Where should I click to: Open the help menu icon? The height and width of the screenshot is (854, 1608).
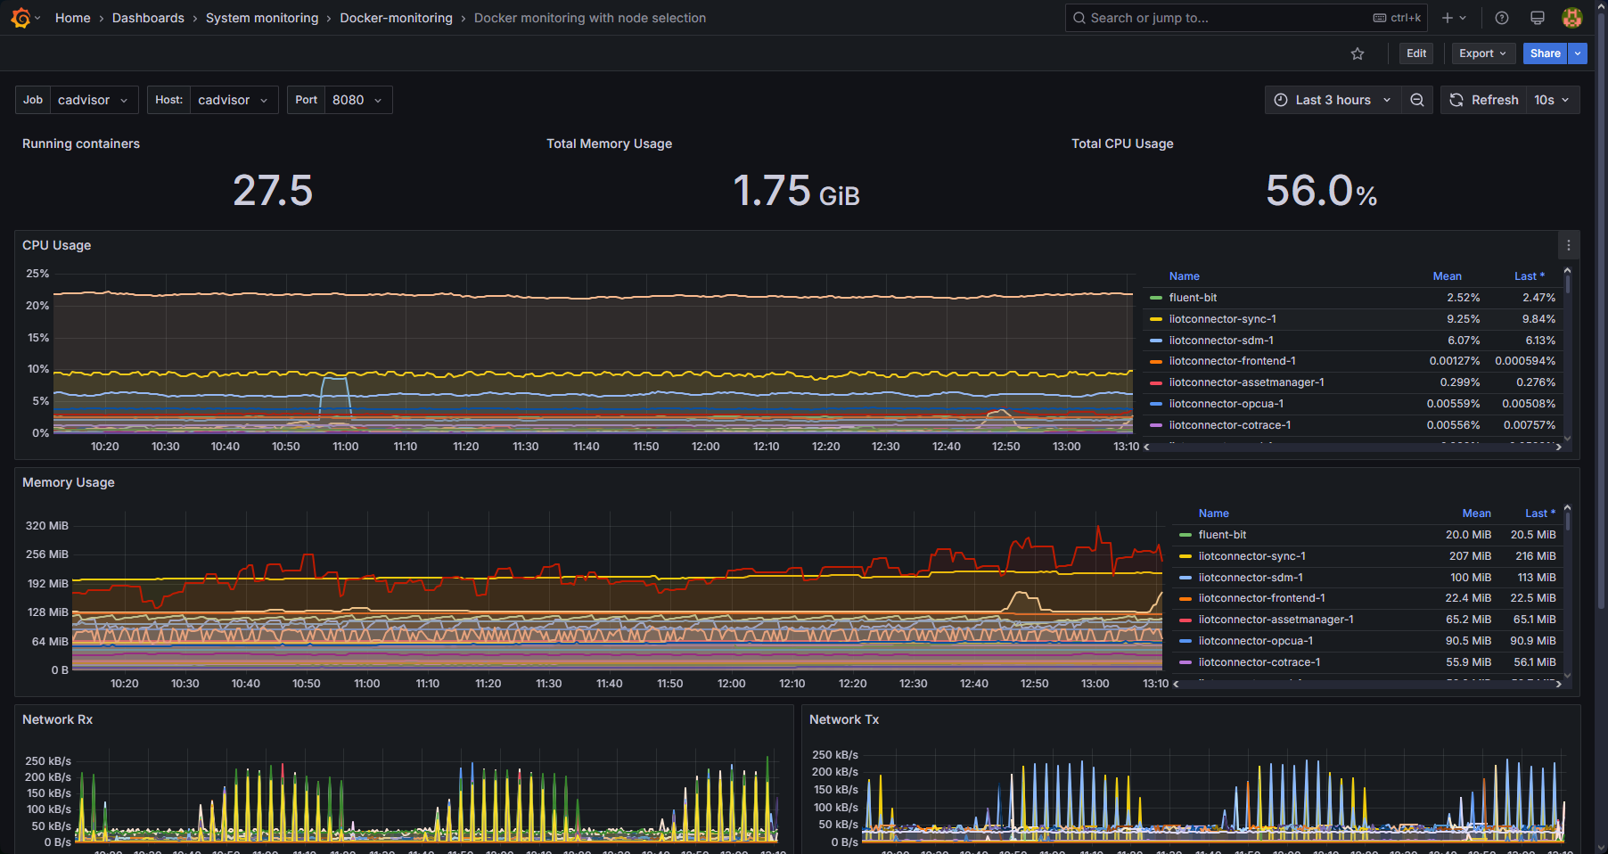pyautogui.click(x=1501, y=17)
